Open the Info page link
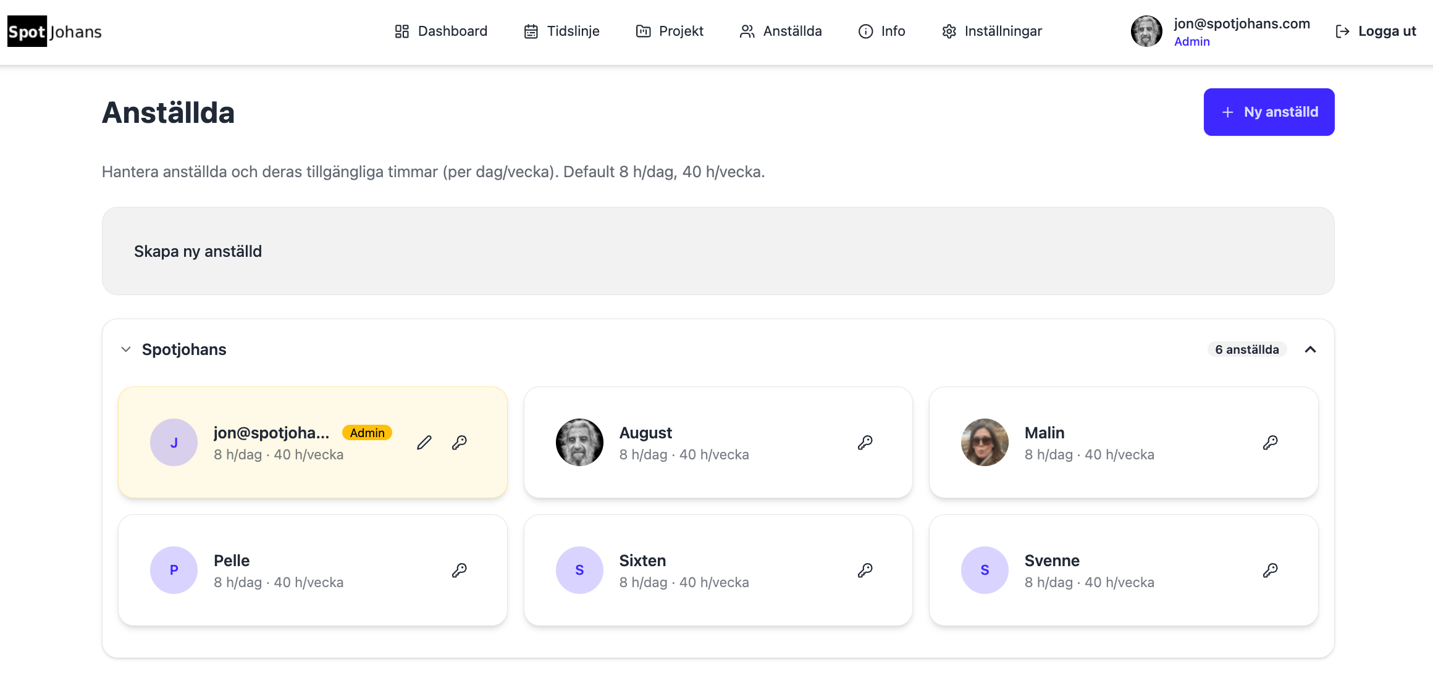The height and width of the screenshot is (689, 1433). click(x=881, y=31)
